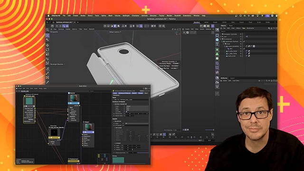Click the highlighted screen recording status icon
This screenshot has height=171, width=304.
[x=267, y=16]
